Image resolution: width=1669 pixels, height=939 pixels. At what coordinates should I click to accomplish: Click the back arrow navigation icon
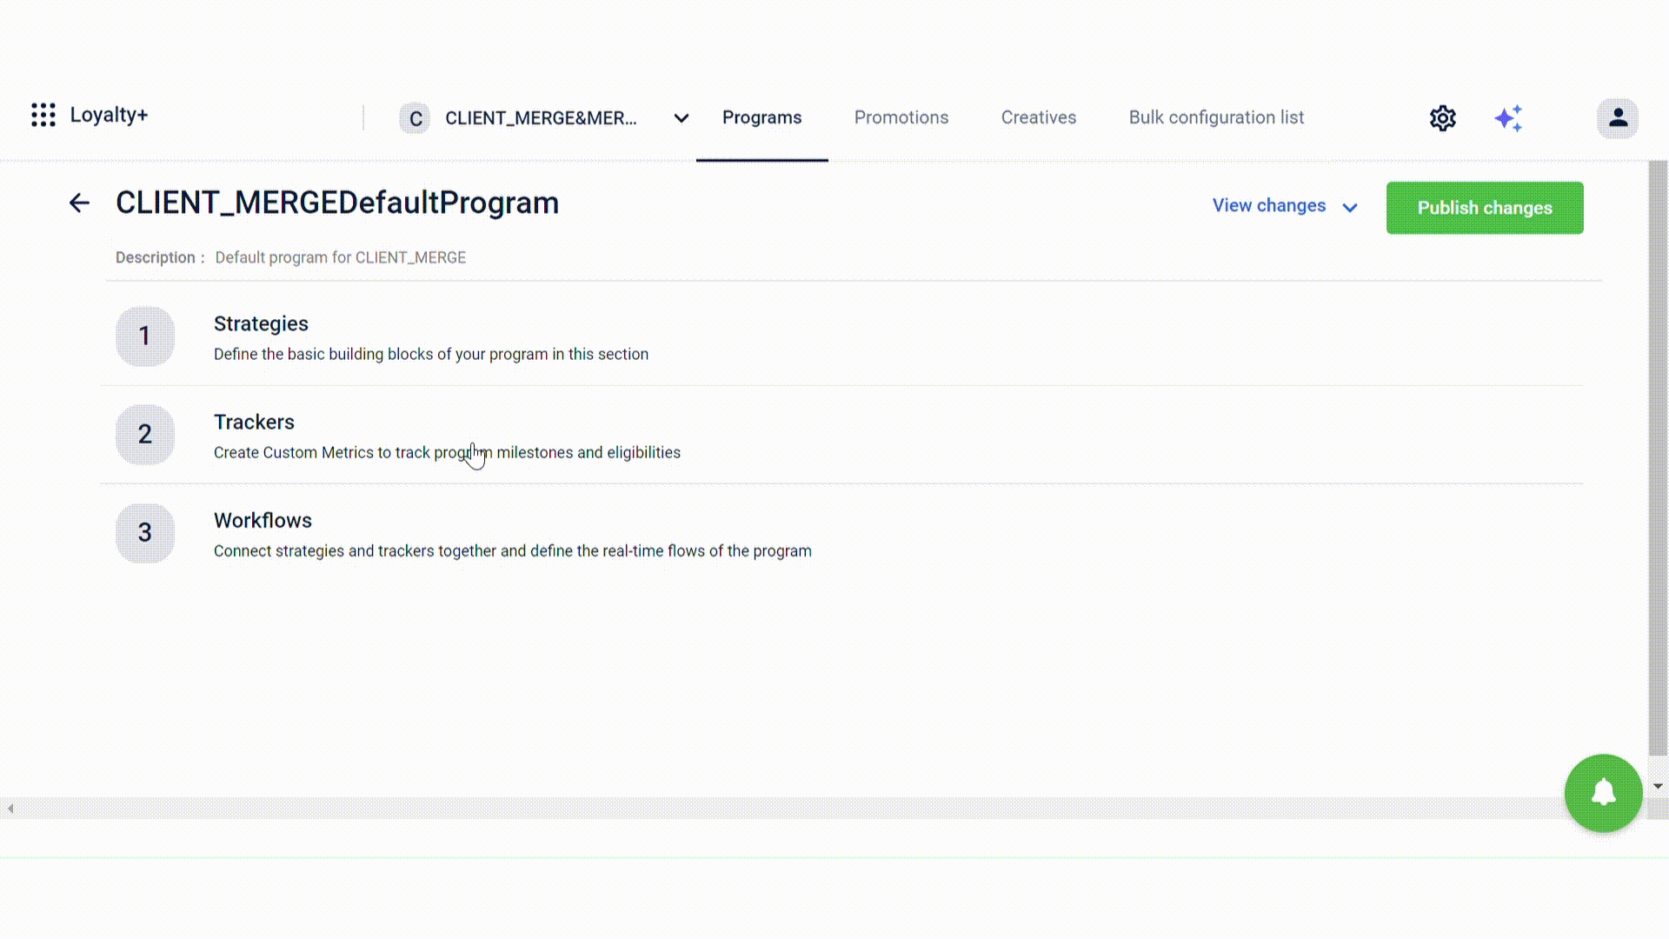click(78, 203)
